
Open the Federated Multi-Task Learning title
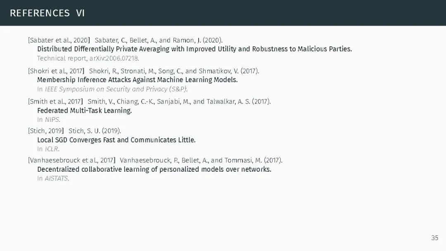[x=84, y=111]
